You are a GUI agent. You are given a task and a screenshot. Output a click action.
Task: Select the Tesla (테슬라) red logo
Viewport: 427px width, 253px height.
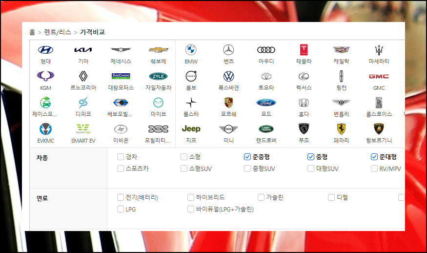pyautogui.click(x=304, y=50)
